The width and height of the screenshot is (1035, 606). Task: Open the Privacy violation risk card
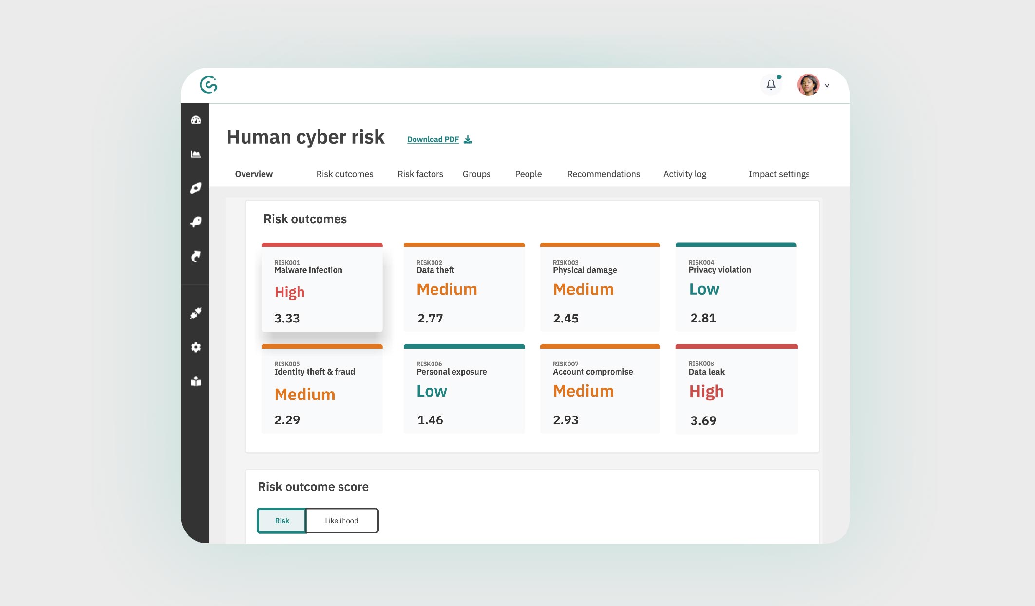coord(736,287)
